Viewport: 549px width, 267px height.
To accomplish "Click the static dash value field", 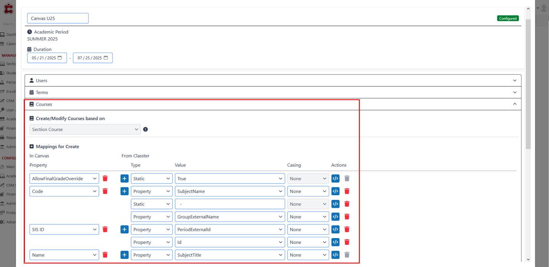I will pos(230,204).
